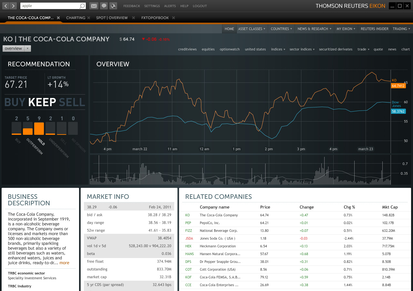Open the united states link
Screen dimensions: 413x291
(x=255, y=49)
